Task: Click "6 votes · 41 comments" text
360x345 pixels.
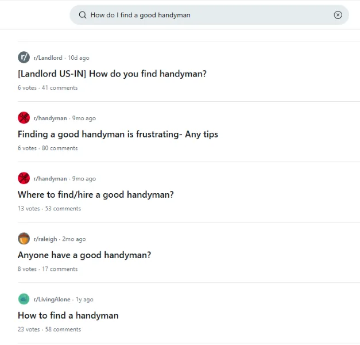Action: coord(48,88)
